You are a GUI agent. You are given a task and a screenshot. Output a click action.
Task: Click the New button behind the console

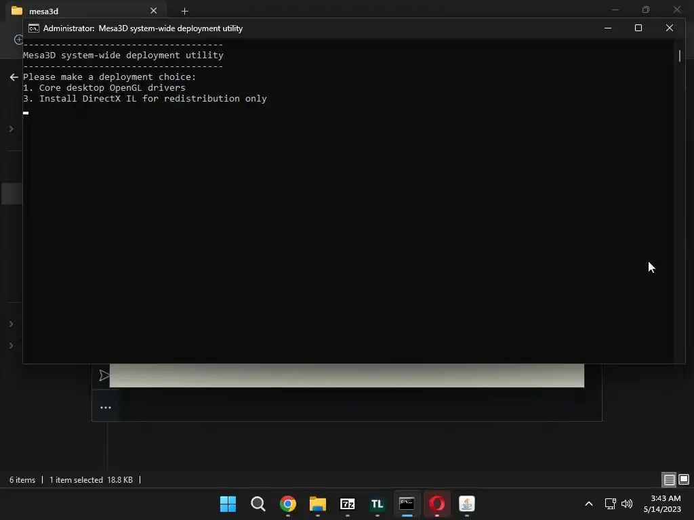click(18, 39)
